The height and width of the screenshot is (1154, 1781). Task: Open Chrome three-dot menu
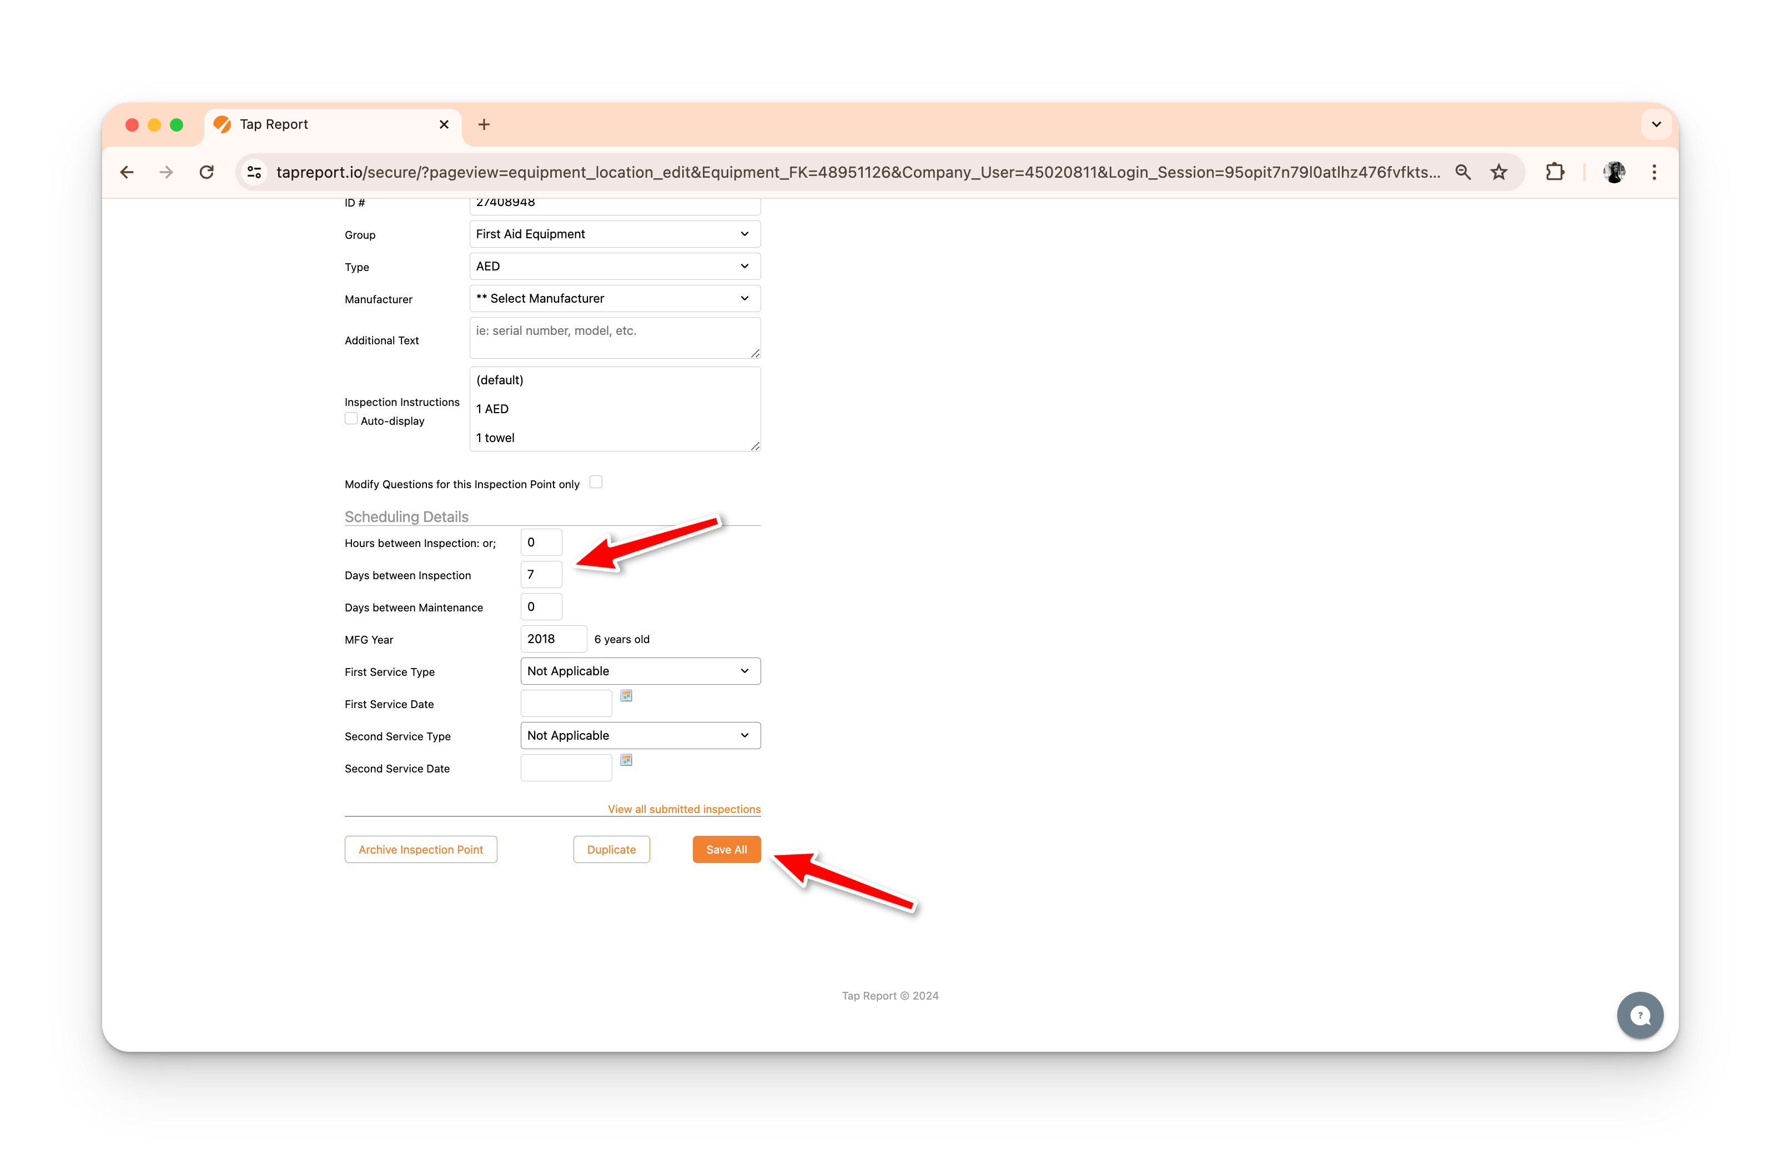coord(1654,172)
